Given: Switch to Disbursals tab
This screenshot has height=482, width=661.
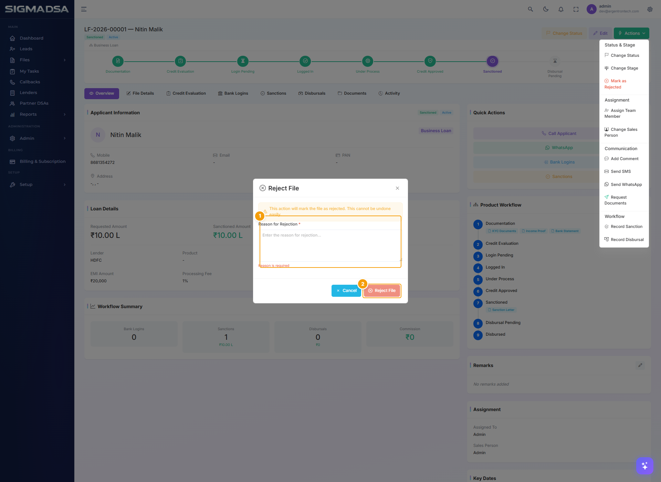Looking at the screenshot, I should click(x=312, y=93).
